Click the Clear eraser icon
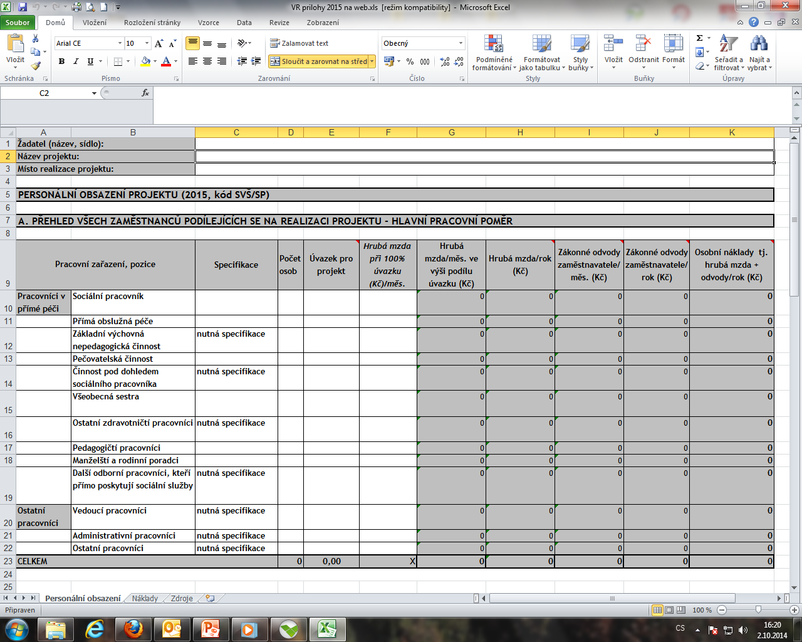The height and width of the screenshot is (642, 802). pos(700,65)
